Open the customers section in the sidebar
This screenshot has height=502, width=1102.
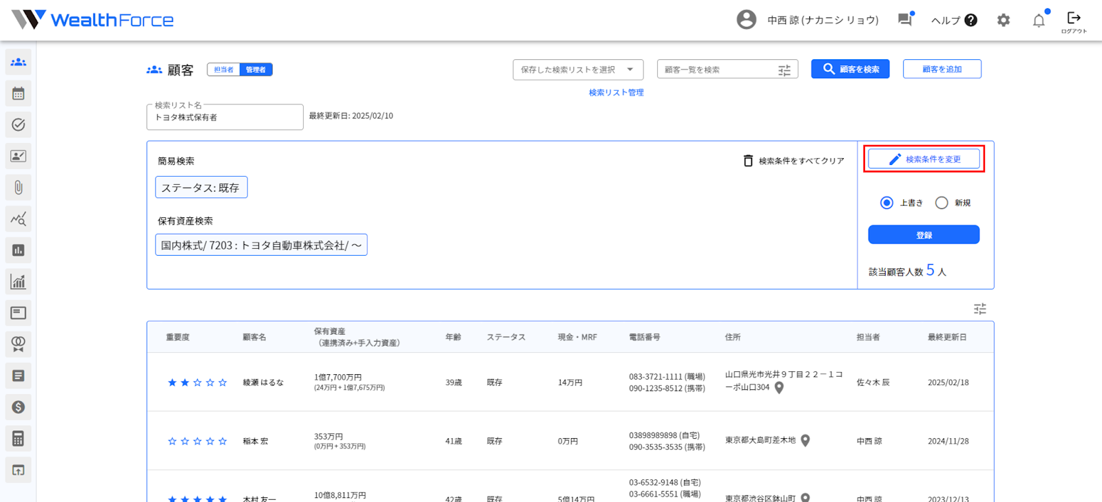point(19,62)
